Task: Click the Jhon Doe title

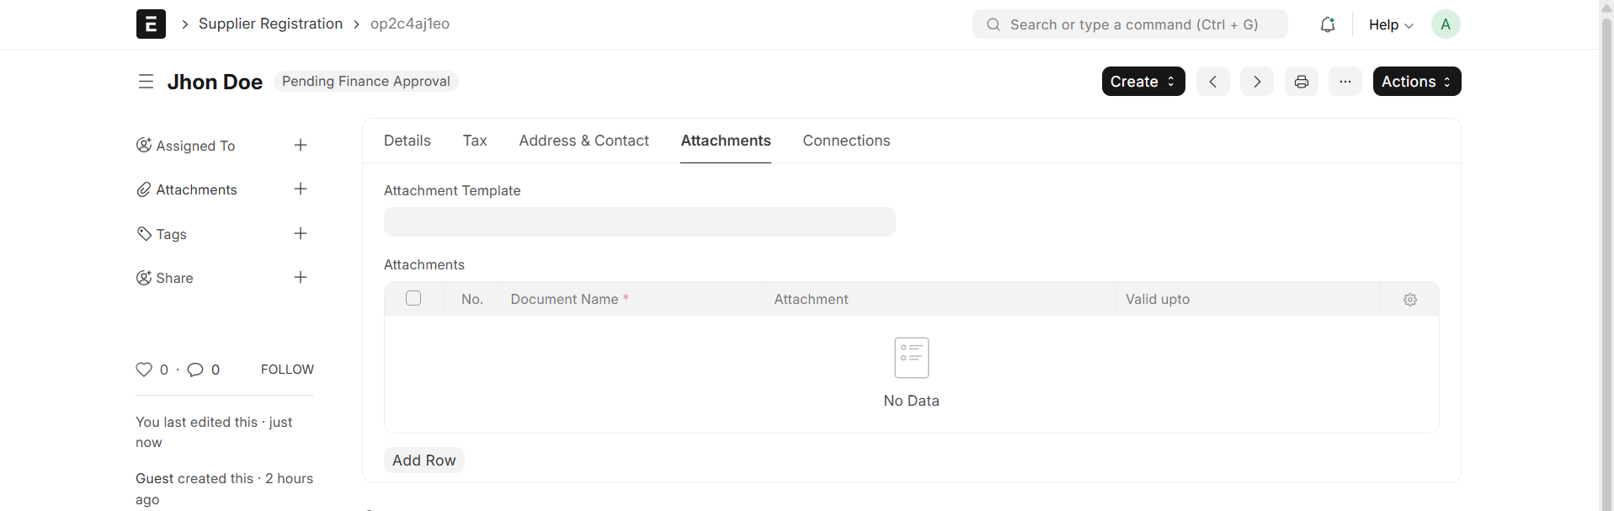Action: coord(215,82)
